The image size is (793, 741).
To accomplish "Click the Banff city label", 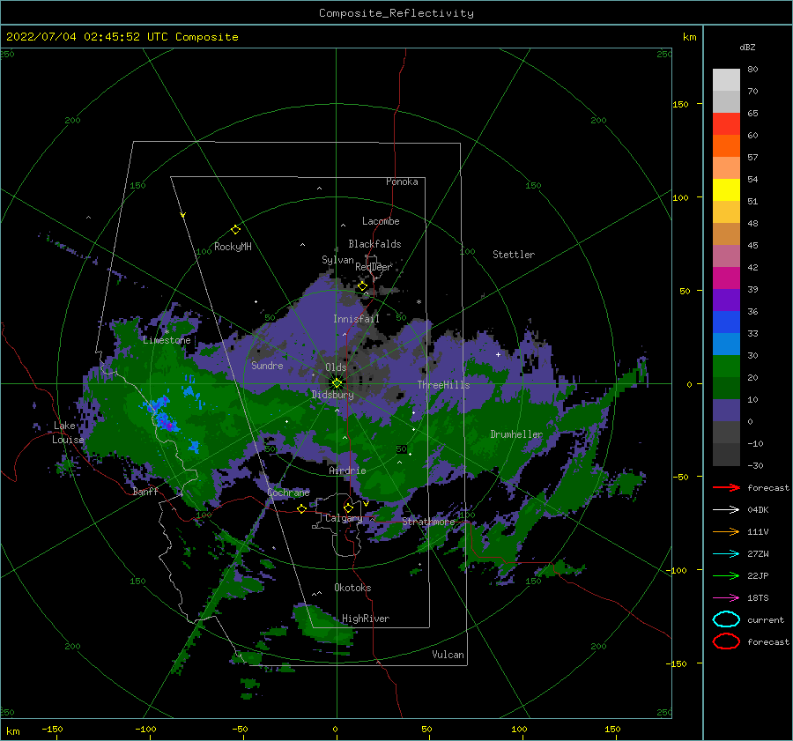I will tap(145, 491).
